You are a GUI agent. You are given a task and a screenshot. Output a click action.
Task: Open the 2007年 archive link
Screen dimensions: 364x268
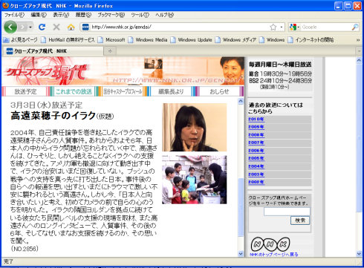click(x=256, y=143)
